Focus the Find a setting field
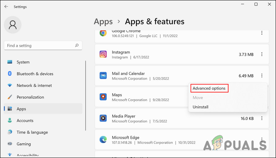The height and width of the screenshot is (158, 276). (43, 46)
